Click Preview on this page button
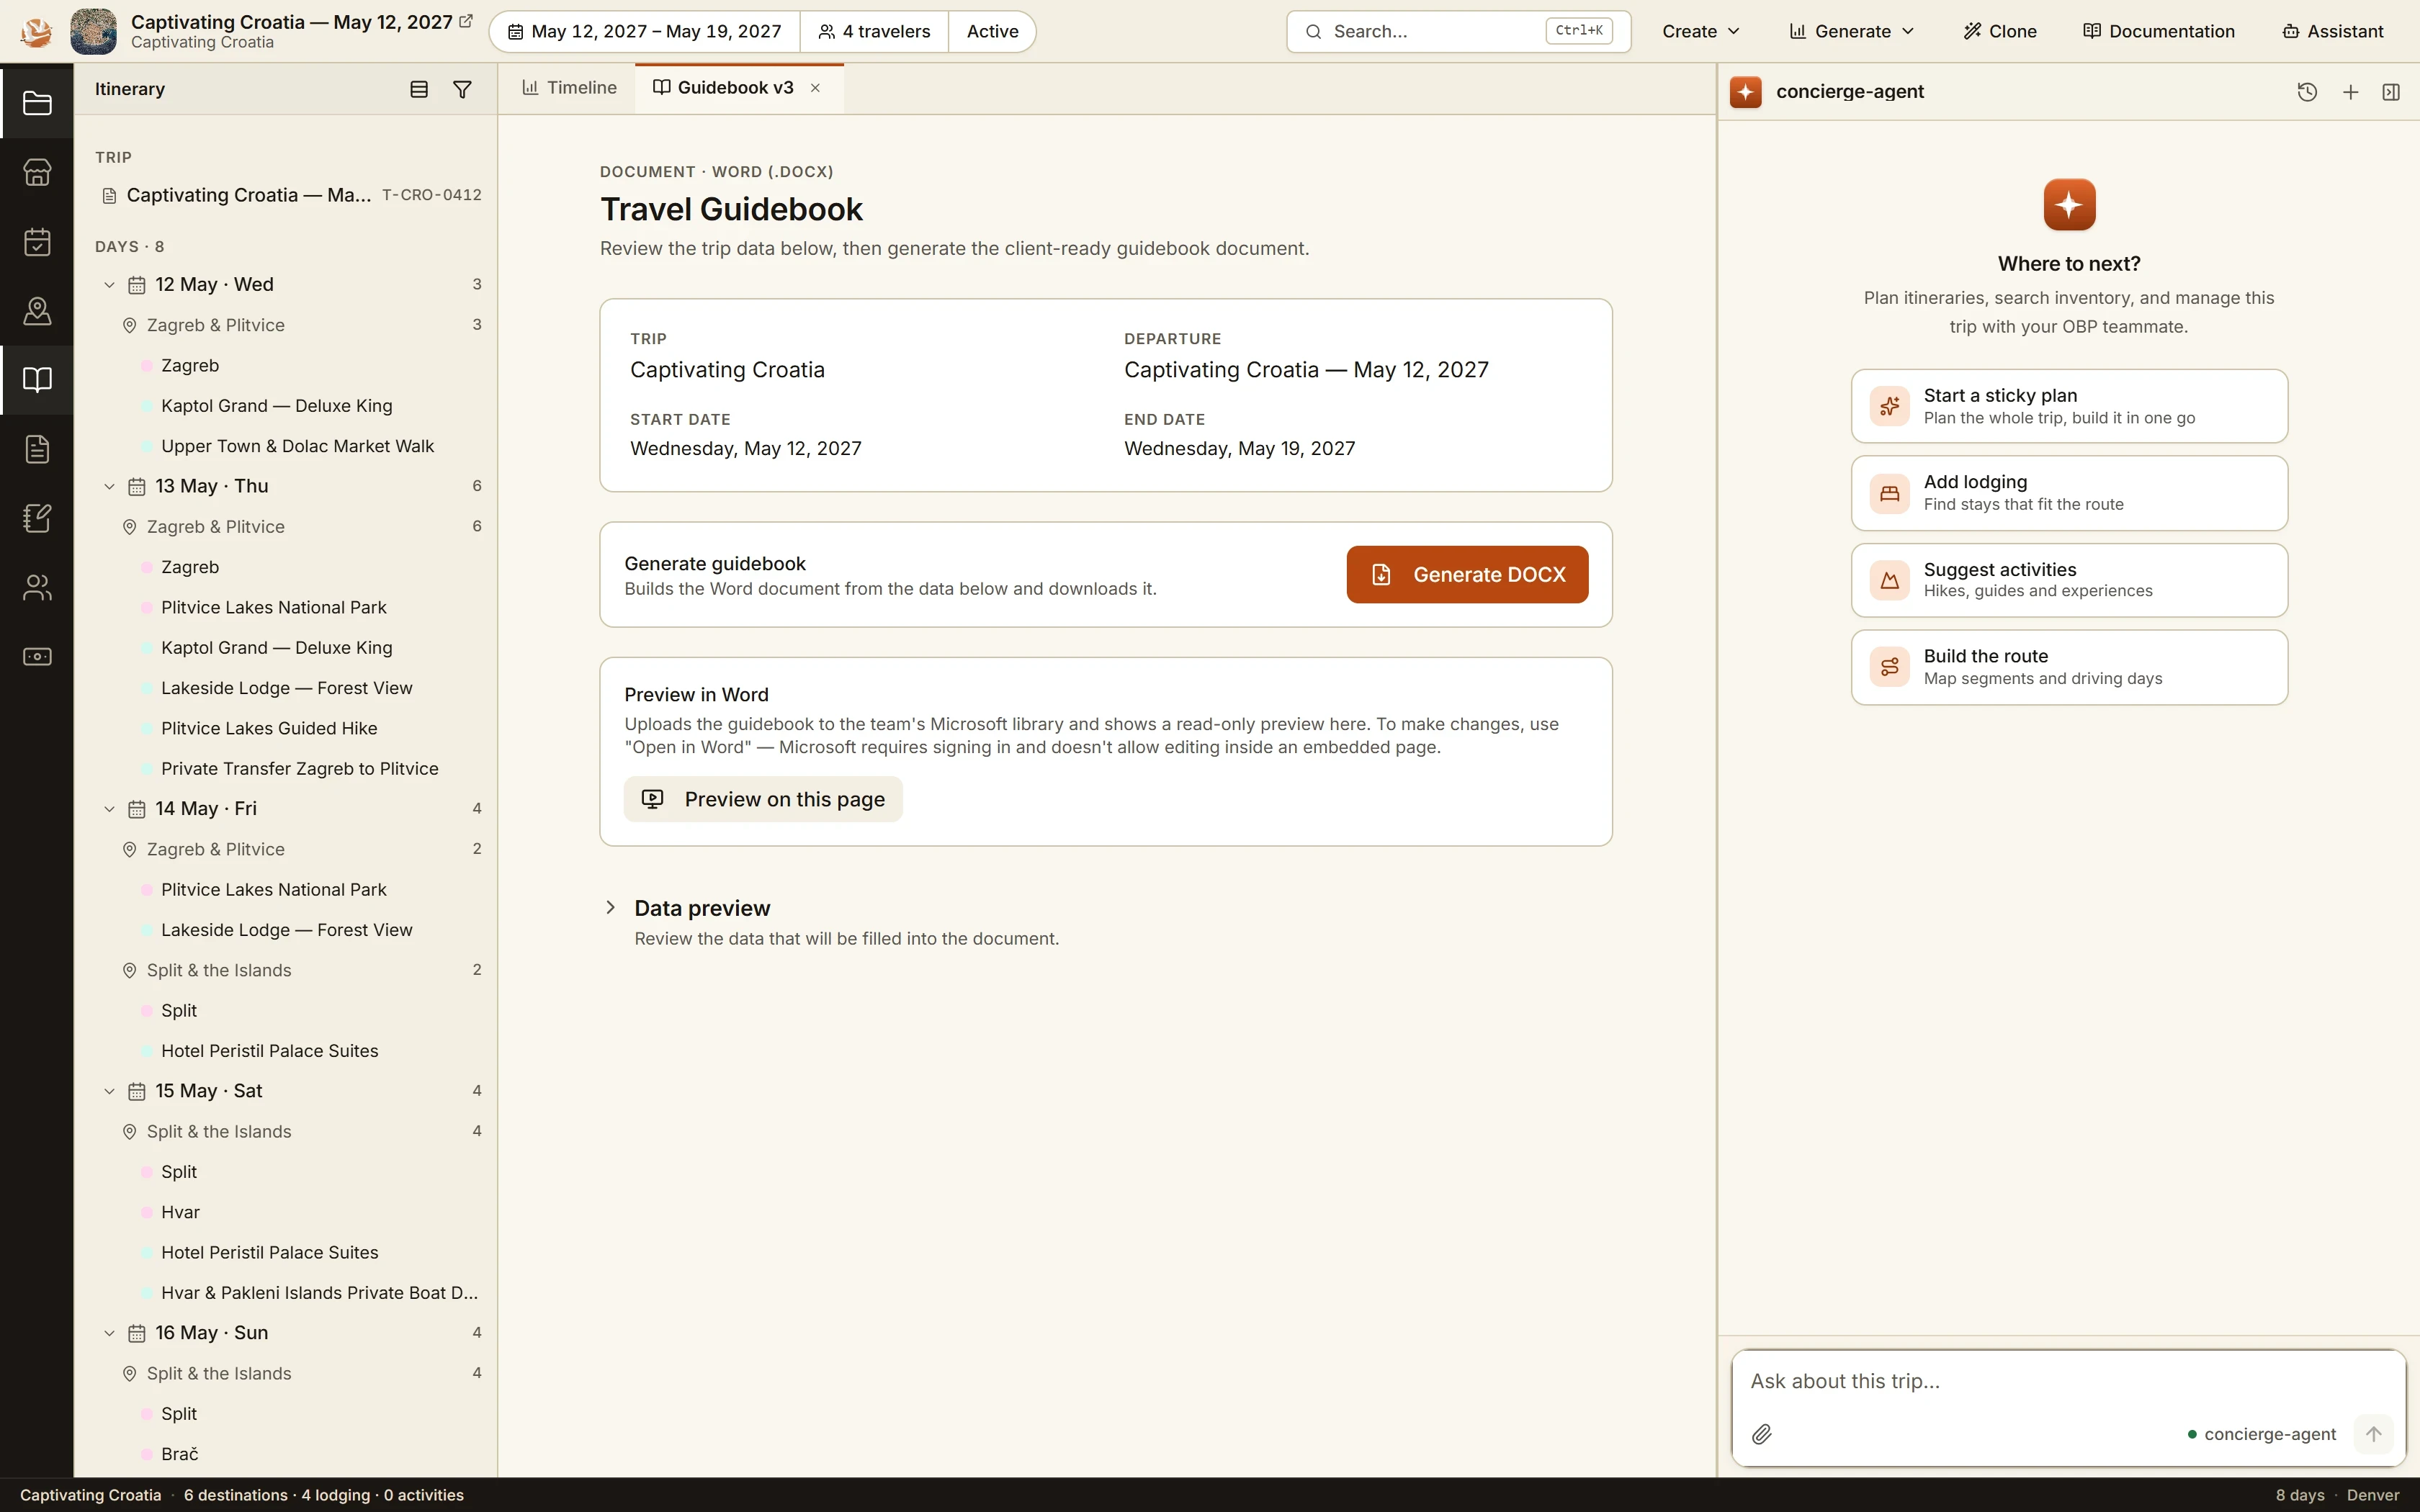 pyautogui.click(x=763, y=799)
